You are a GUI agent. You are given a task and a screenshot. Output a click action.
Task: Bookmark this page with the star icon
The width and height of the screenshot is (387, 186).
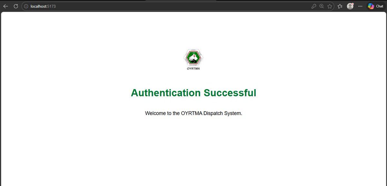click(x=330, y=6)
